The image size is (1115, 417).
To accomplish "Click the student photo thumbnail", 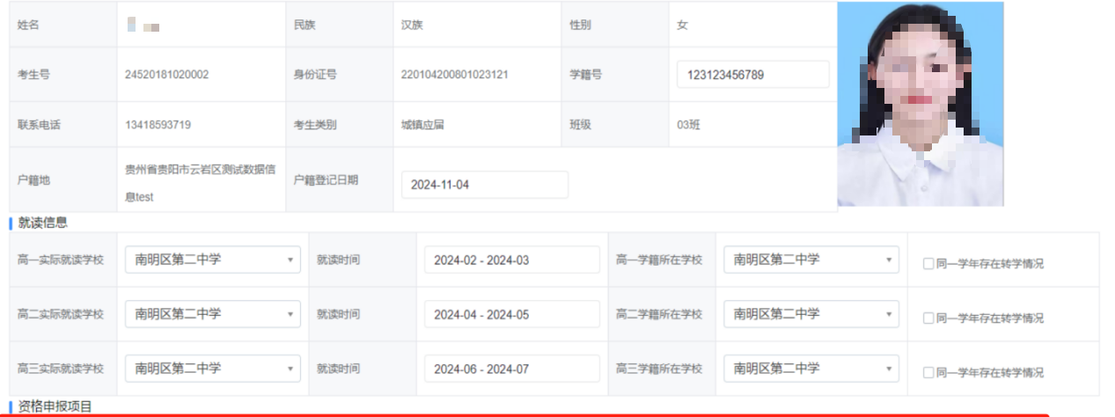I will 920,104.
